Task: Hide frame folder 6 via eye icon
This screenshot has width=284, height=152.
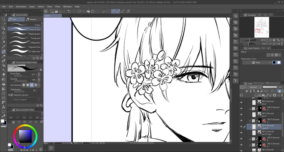Action: (x=241, y=139)
